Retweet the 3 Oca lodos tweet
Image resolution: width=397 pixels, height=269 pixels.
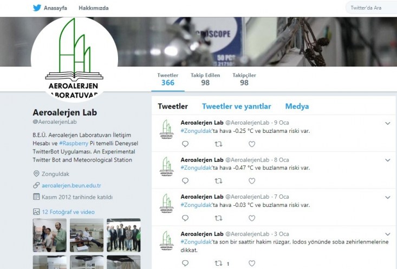click(218, 263)
